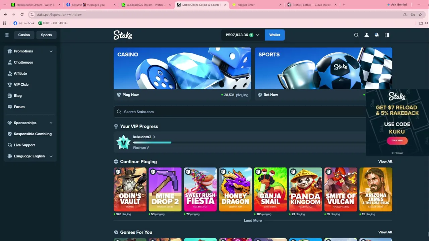The height and width of the screenshot is (241, 429).
Task: Switch to the Casino tab
Action: pos(24,35)
